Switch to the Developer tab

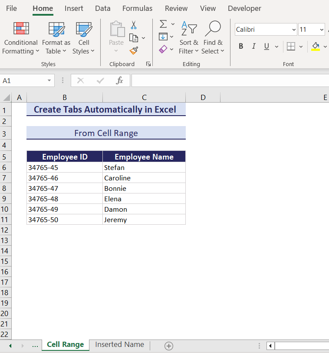tap(244, 8)
